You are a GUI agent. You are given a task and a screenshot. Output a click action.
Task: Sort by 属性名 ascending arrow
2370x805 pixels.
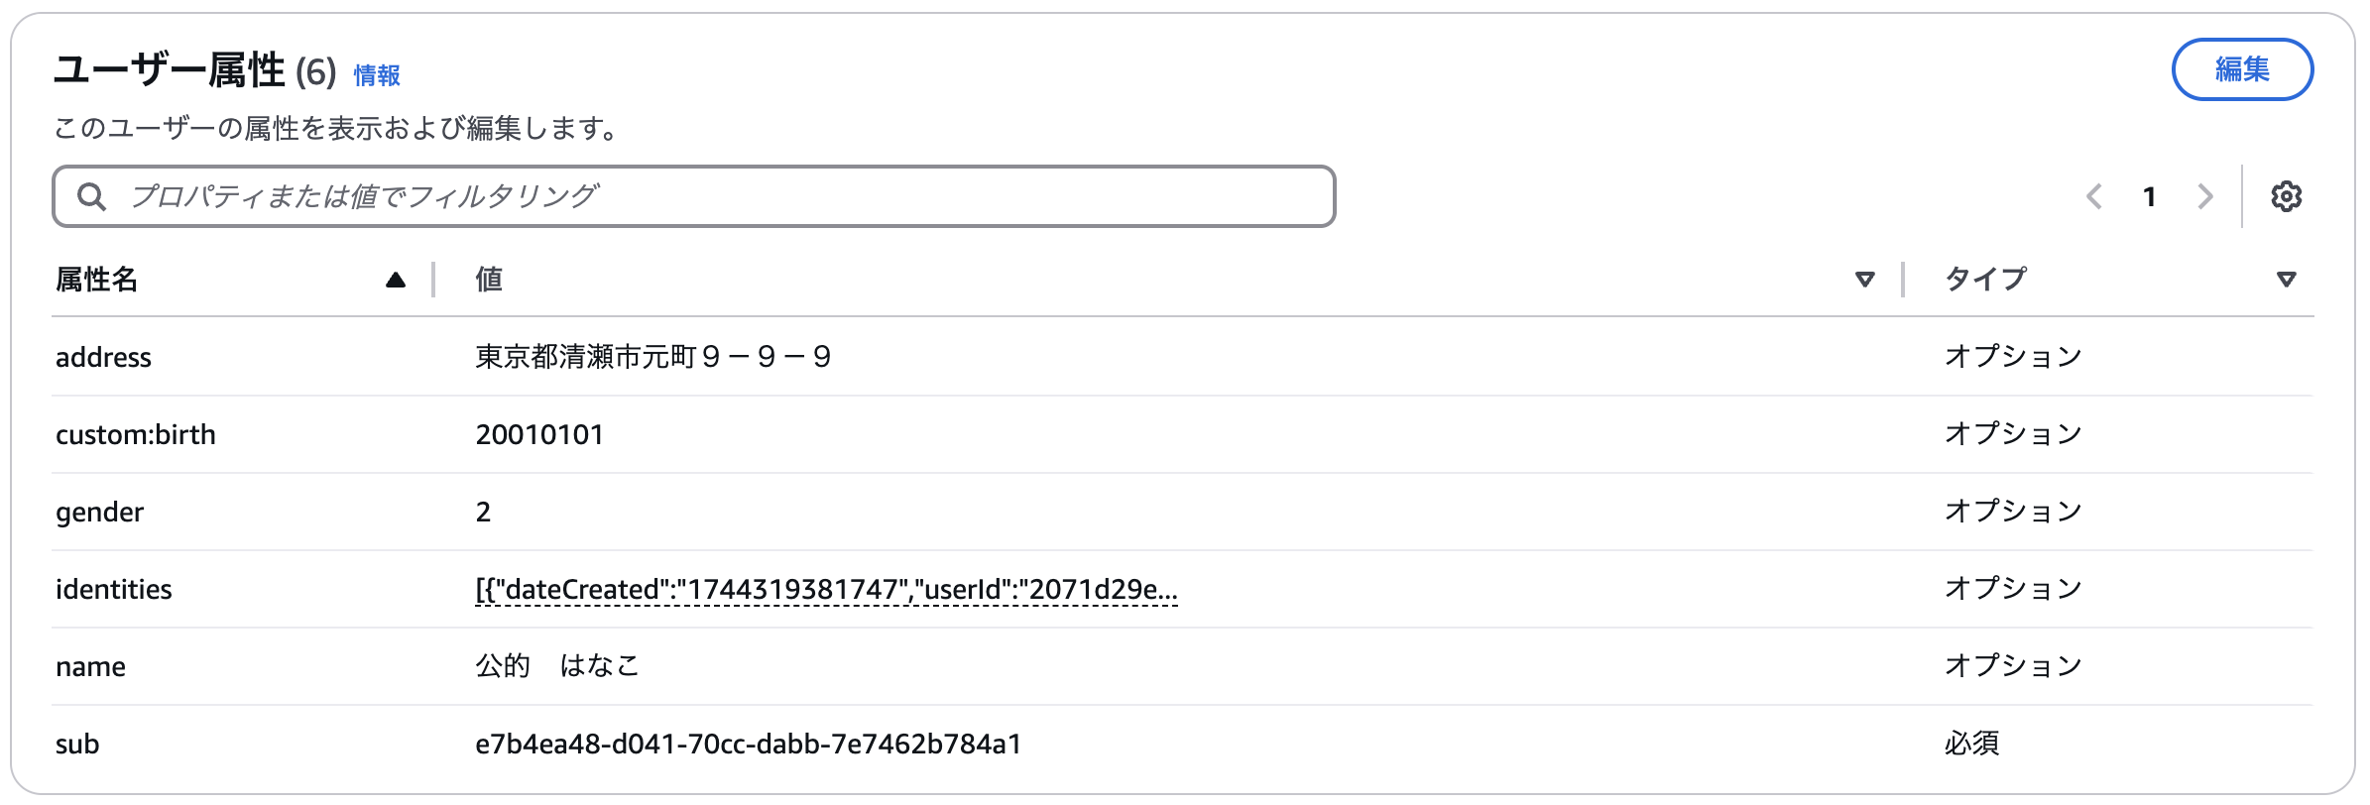pyautogui.click(x=396, y=280)
